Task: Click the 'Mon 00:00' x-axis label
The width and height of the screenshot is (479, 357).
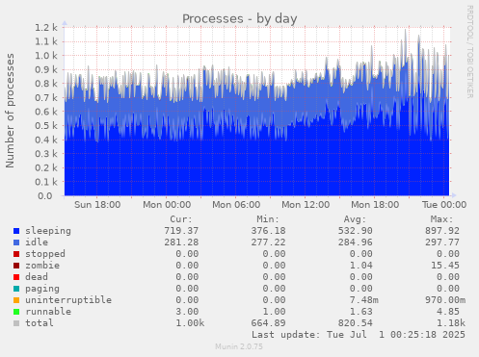Action: click(x=167, y=205)
